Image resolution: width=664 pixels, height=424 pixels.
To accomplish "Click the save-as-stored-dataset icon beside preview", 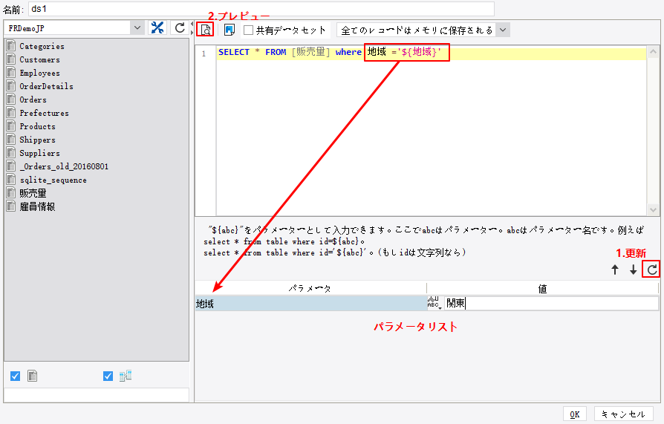I will [x=230, y=30].
